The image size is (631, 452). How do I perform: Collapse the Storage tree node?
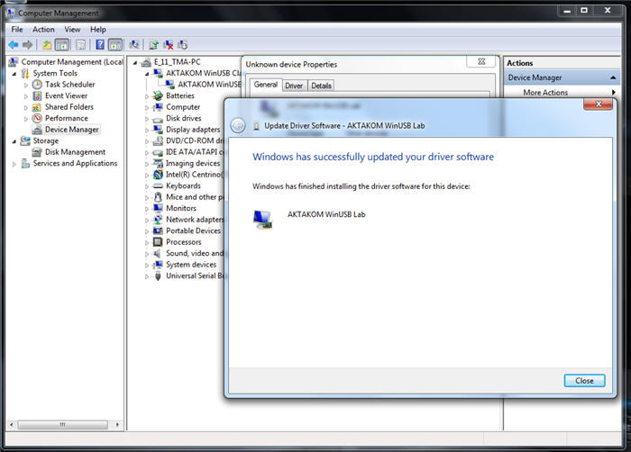click(x=14, y=141)
